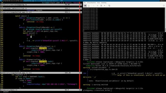Open VM snapshots manager icon
166x93 pixels.
(x=109, y=5)
